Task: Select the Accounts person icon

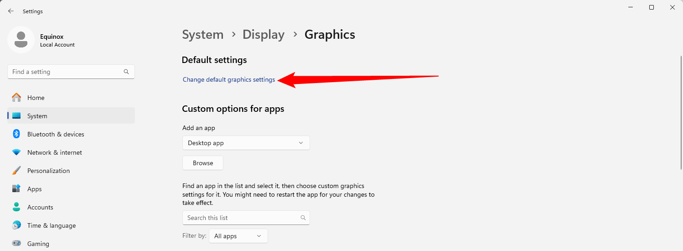Action: tap(16, 207)
